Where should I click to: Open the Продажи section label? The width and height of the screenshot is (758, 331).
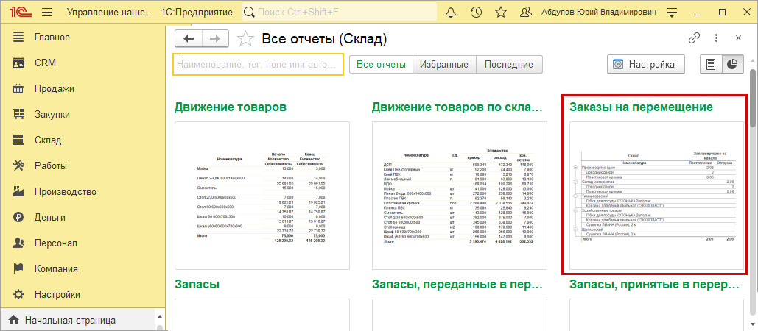pyautogui.click(x=55, y=89)
